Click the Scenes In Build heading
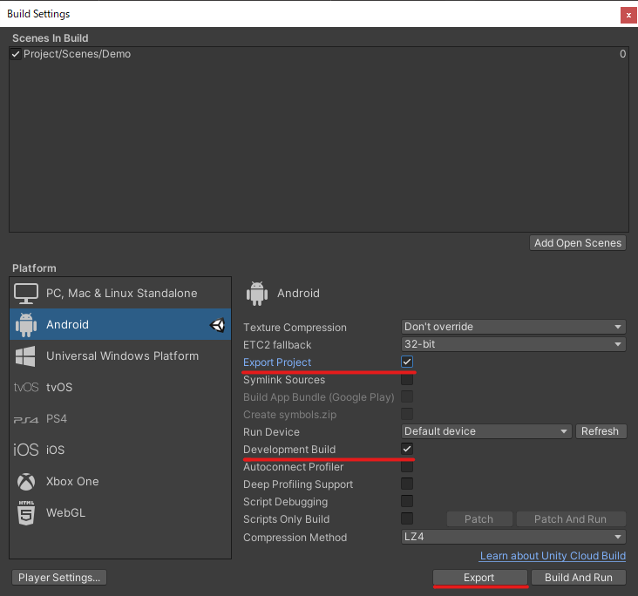The width and height of the screenshot is (638, 596). click(50, 38)
